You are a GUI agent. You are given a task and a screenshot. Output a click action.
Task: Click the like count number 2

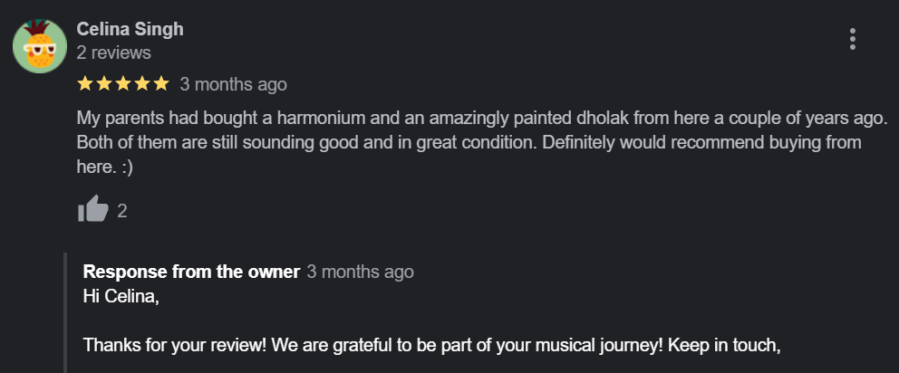click(122, 211)
